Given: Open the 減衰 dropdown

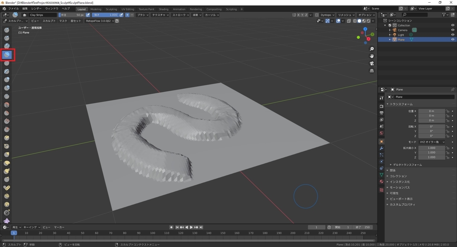Looking at the screenshot, I should coord(197,15).
